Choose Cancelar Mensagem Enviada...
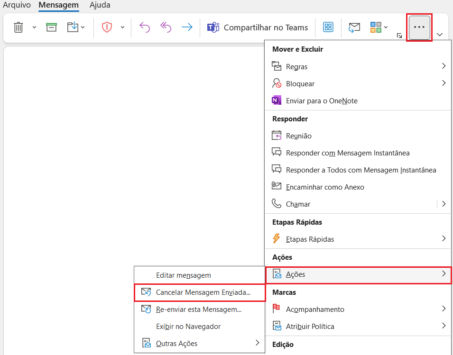The width and height of the screenshot is (453, 355). click(200, 292)
